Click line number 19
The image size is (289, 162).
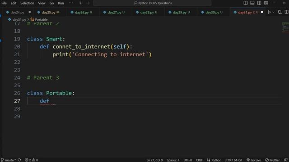(17, 39)
